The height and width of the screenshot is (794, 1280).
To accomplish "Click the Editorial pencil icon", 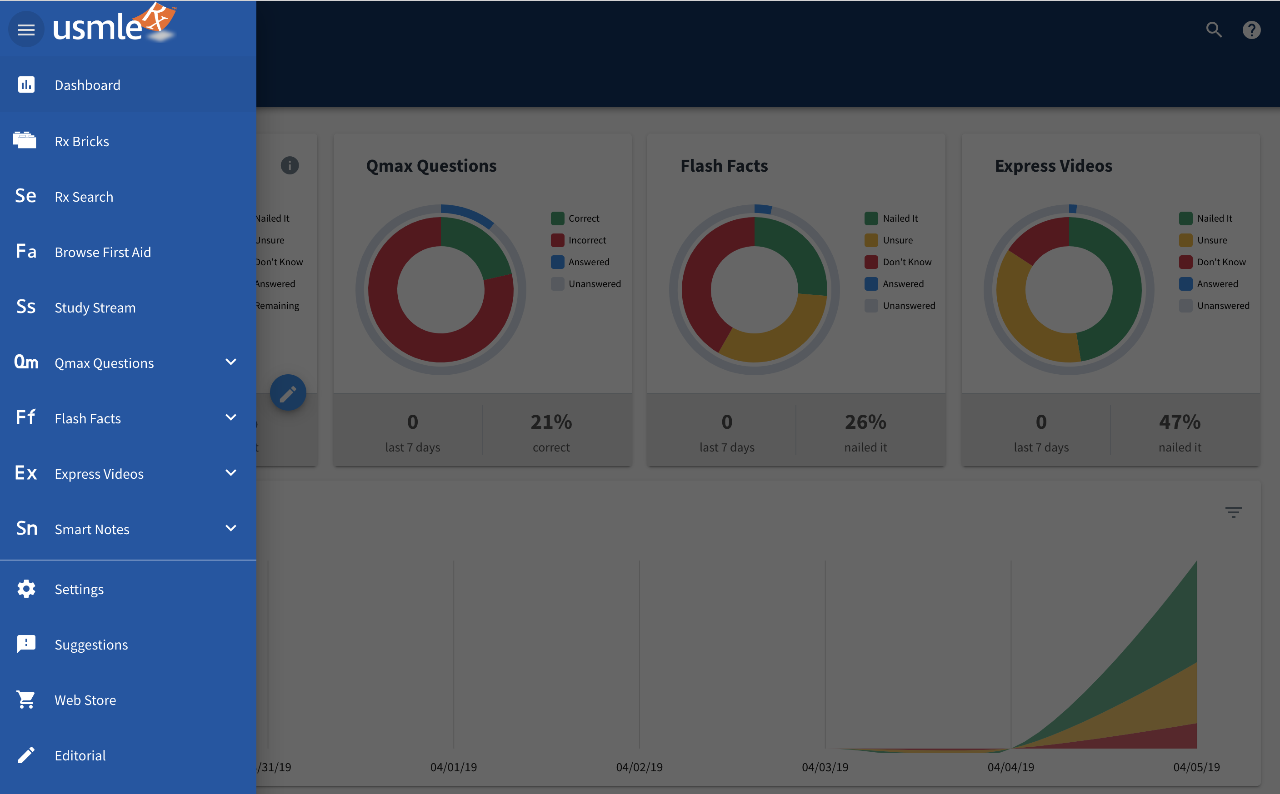I will (x=26, y=754).
